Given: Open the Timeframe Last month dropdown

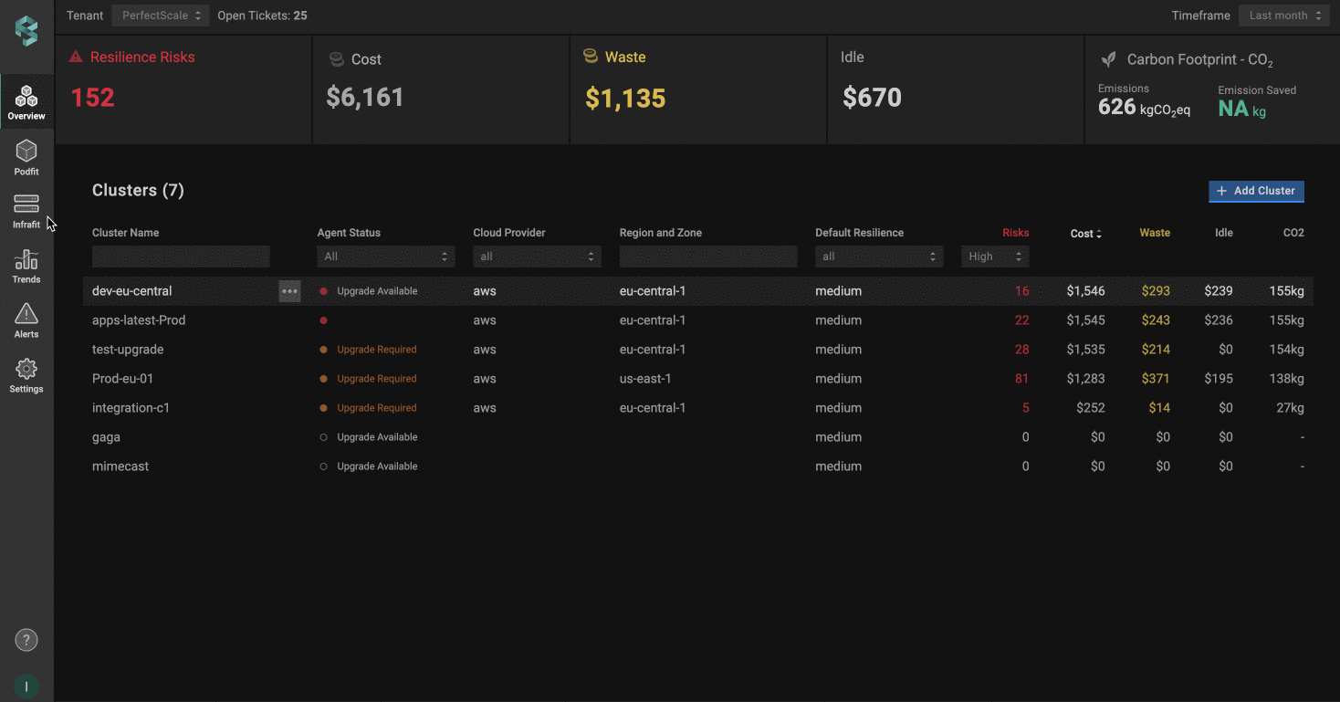Looking at the screenshot, I should tap(1284, 16).
